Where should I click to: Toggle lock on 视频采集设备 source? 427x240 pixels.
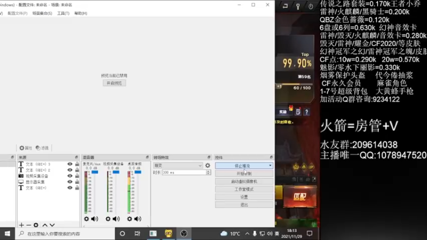pos(77,176)
